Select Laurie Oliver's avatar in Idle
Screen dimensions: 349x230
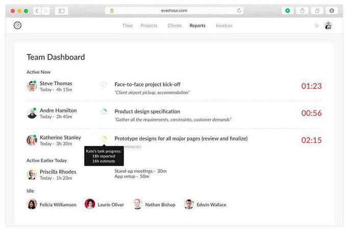click(x=90, y=204)
